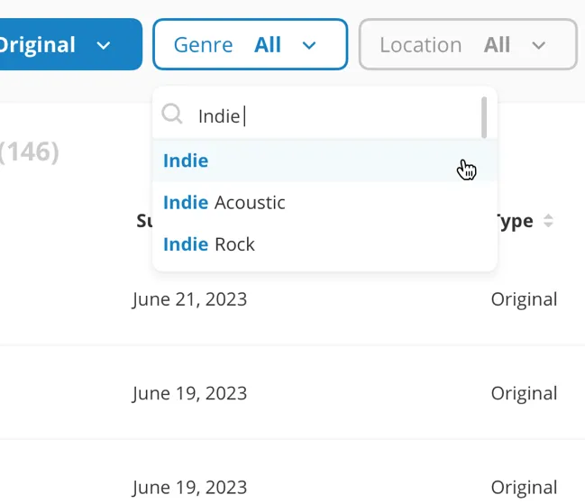Click the June 21, 2023 date cell

pyautogui.click(x=189, y=299)
